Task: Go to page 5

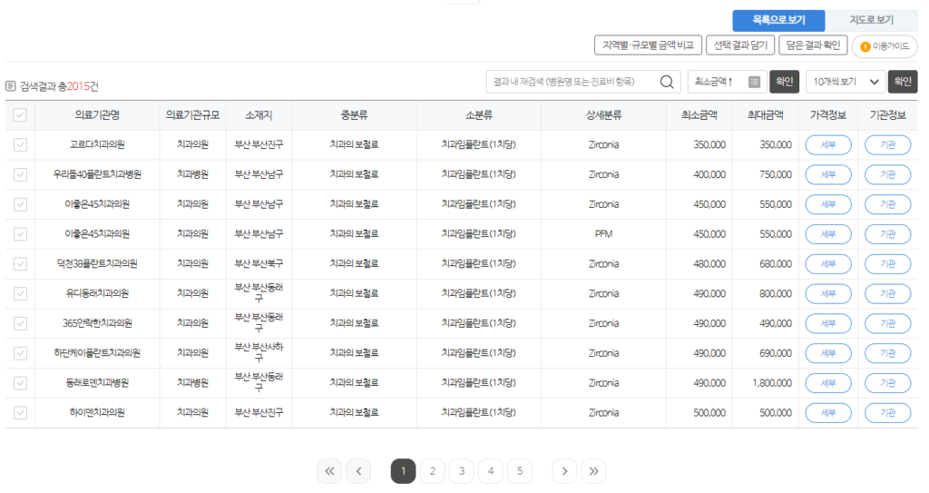Action: coord(520,471)
